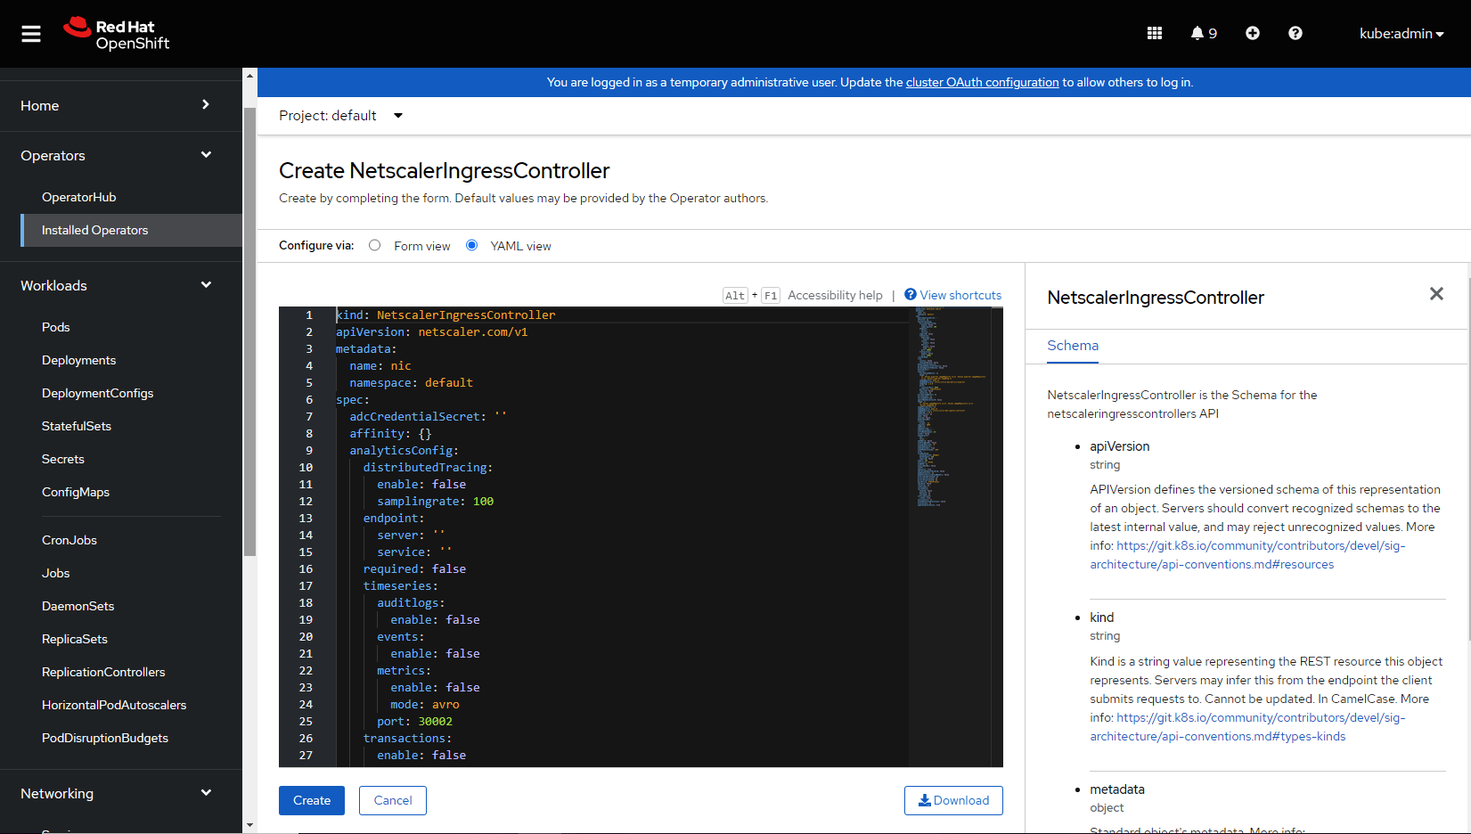The width and height of the screenshot is (1471, 834).
Task: Open the application launcher grid
Action: tap(1155, 33)
